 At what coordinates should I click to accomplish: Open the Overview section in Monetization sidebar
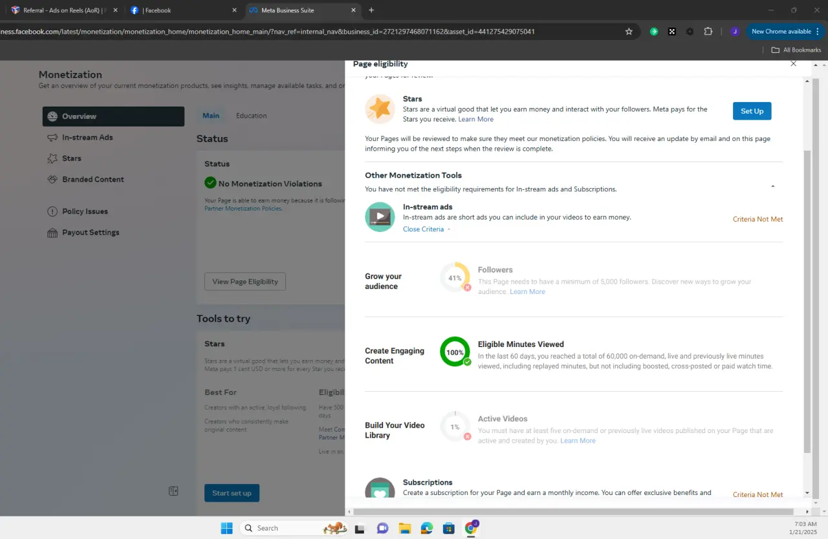(x=113, y=116)
